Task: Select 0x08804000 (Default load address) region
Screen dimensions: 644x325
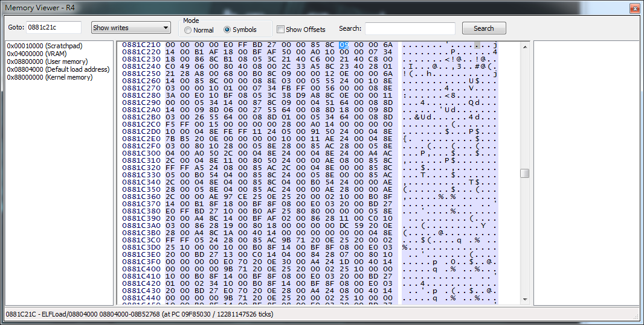Action: click(x=58, y=69)
